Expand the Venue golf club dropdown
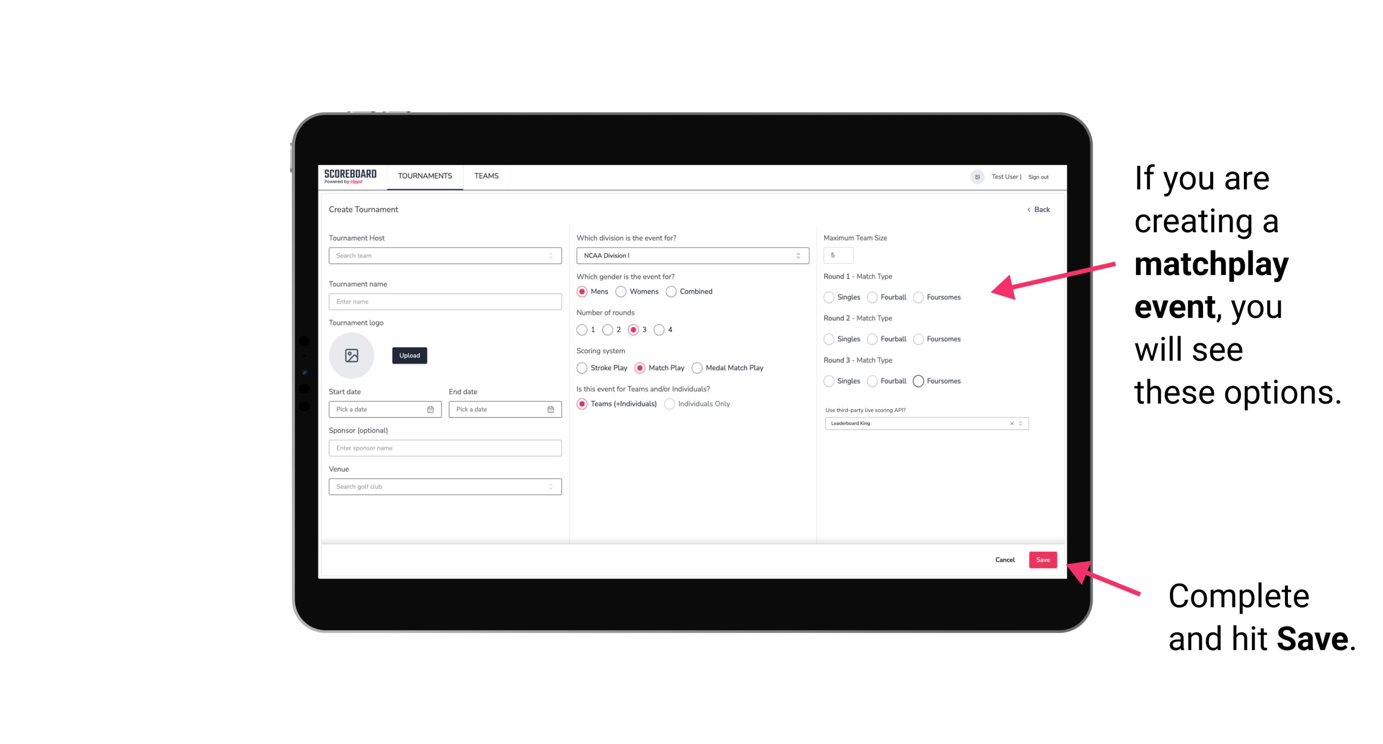 [x=550, y=487]
